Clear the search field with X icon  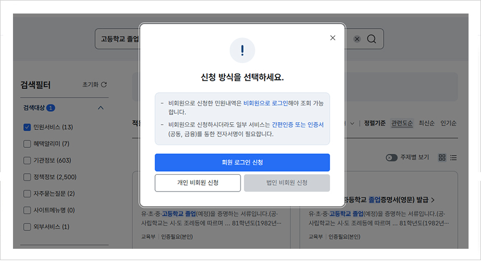point(357,39)
